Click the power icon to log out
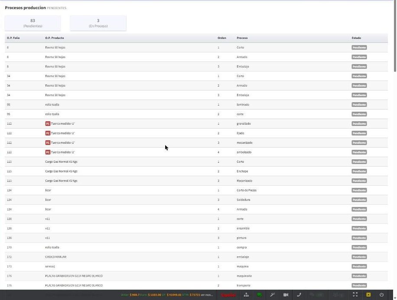 381,295
